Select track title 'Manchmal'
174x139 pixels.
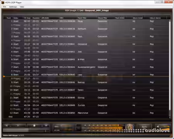(x=83, y=113)
